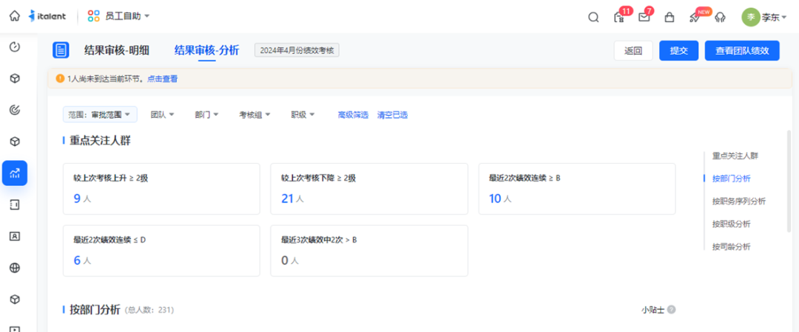The height and width of the screenshot is (332, 799).
Task: Switch to the 结果审核-明细 tab
Action: (117, 50)
